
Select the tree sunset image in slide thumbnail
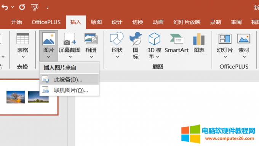(x=16, y=97)
